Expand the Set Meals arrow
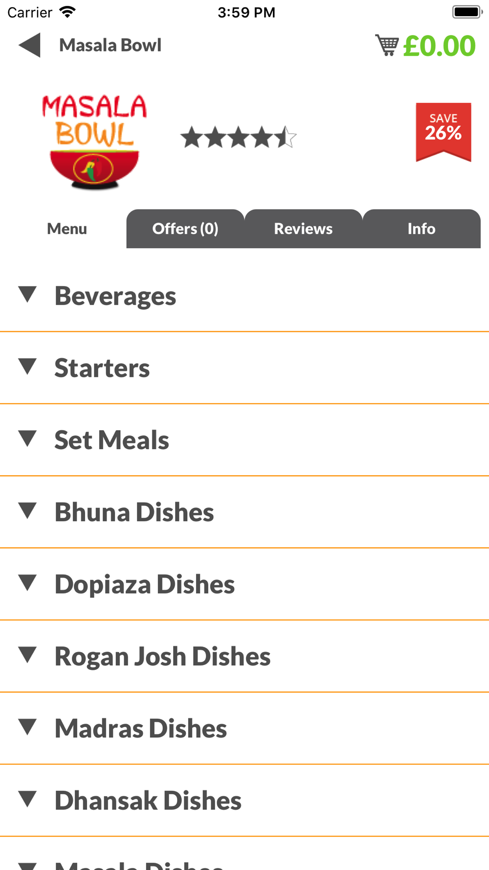 point(27,438)
